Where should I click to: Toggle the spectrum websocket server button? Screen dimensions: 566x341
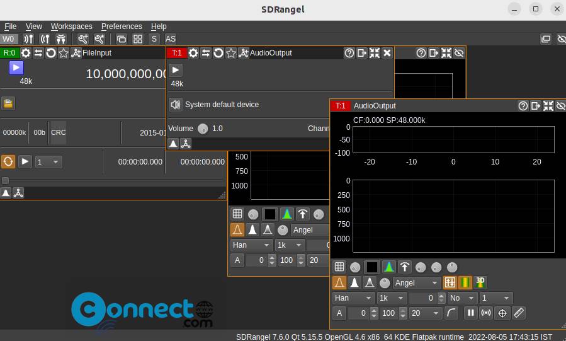486,313
